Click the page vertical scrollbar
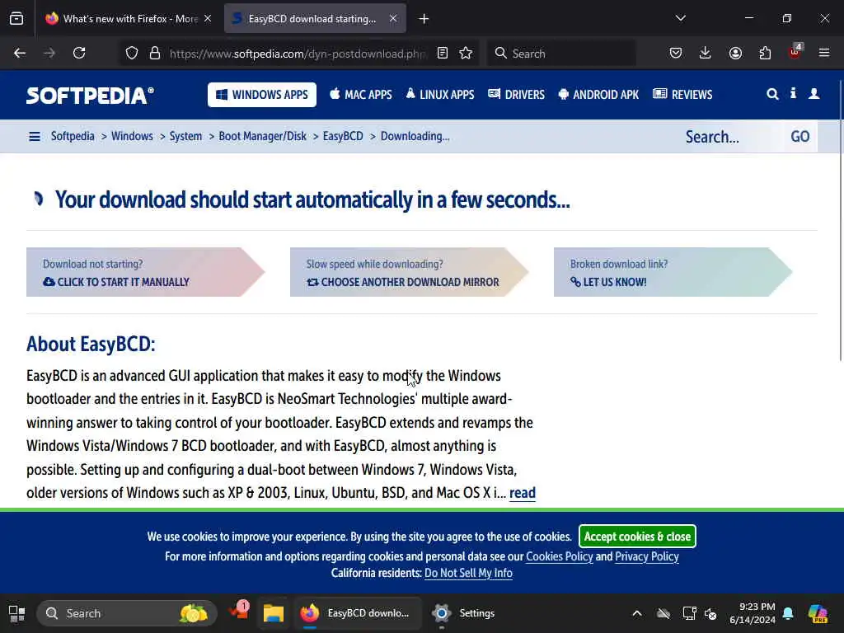Screen dimensions: 844x633 point(840,221)
